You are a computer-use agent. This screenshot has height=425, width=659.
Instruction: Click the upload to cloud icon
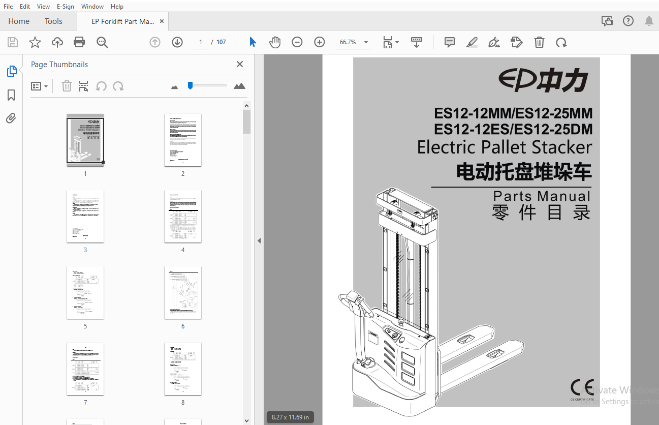57,42
